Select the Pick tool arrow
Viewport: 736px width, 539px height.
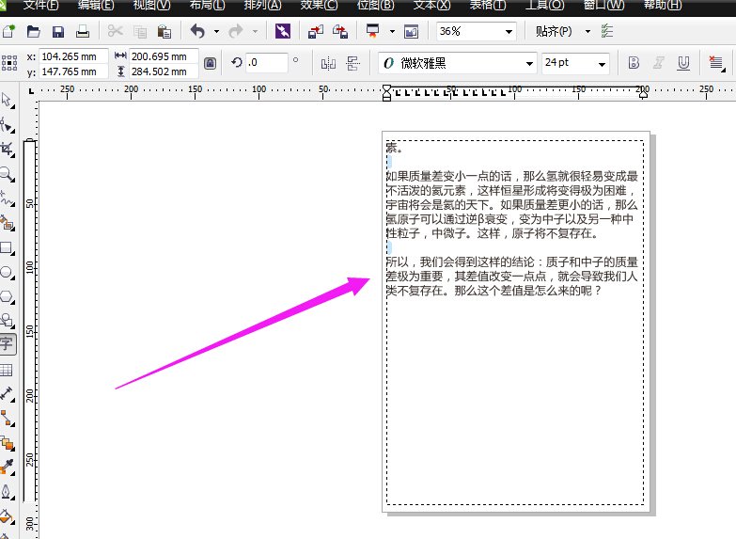pos(6,101)
